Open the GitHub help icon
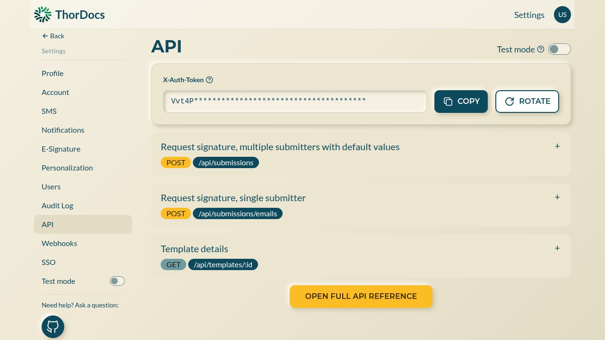Viewport: 605px width, 340px height. tap(53, 327)
